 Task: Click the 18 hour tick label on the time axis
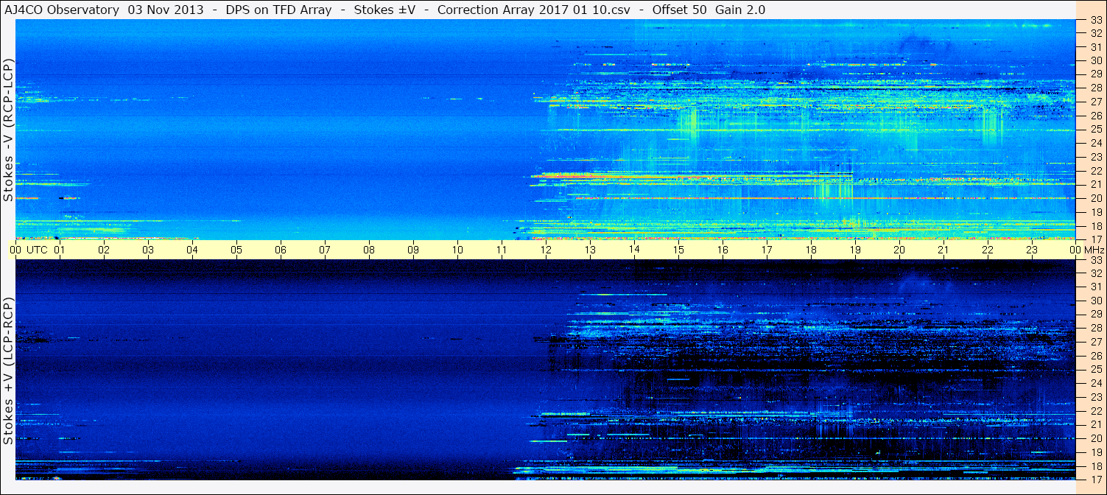[x=811, y=250]
